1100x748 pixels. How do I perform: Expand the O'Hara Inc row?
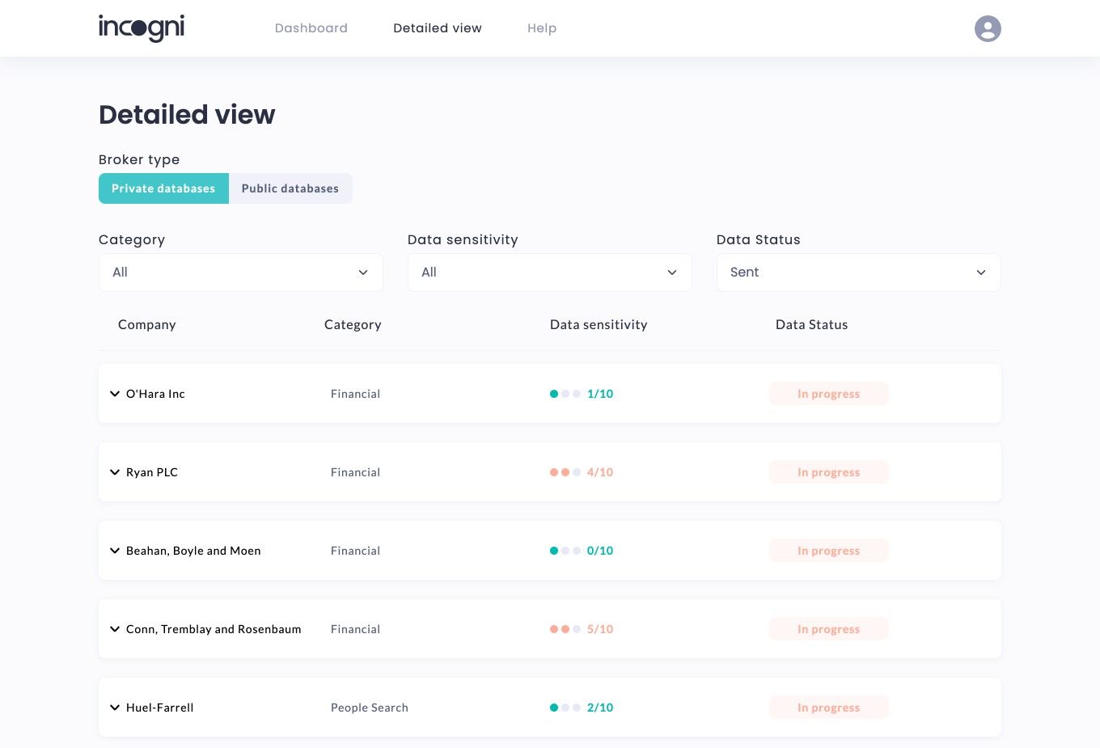pos(115,394)
